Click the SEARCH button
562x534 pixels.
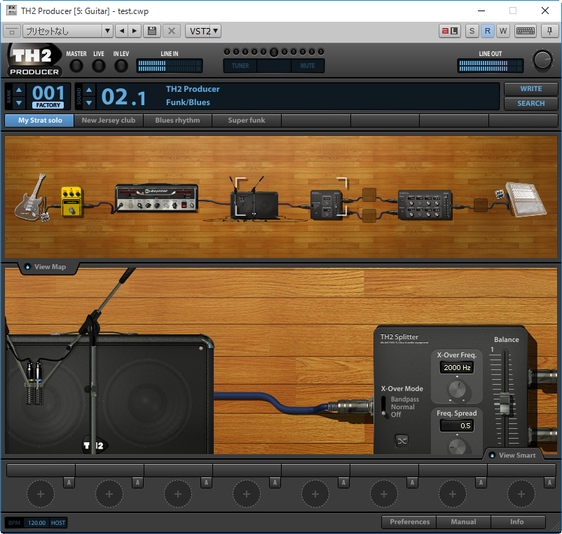click(531, 103)
